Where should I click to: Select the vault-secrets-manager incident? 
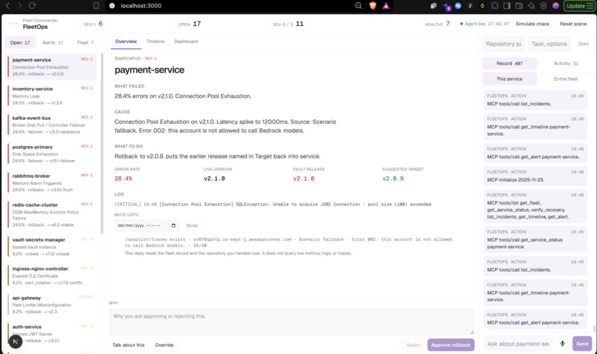[x=51, y=247]
